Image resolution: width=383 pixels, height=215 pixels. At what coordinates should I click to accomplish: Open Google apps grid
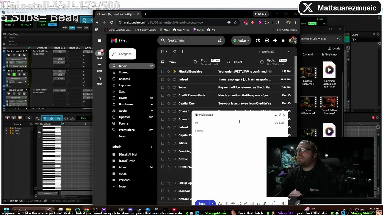point(283,40)
